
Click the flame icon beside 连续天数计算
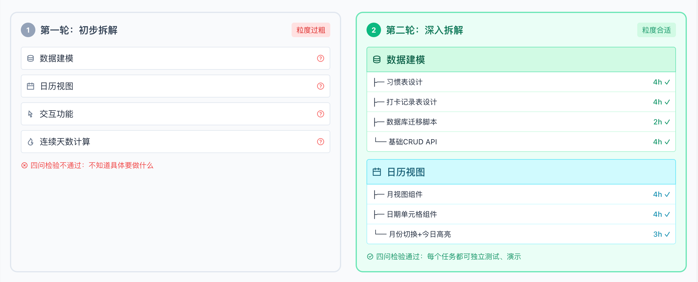[30, 142]
